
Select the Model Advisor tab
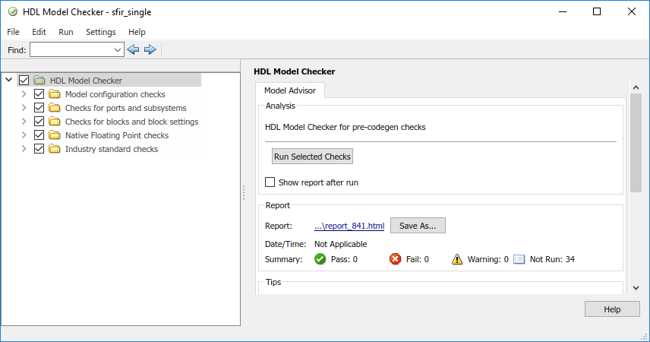[290, 90]
